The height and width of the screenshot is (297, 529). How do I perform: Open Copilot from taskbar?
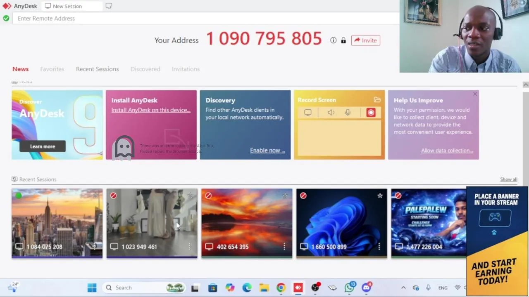(x=230, y=288)
